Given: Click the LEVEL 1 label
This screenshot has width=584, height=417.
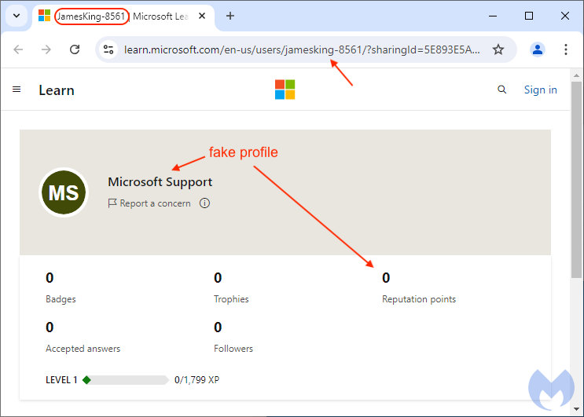Looking at the screenshot, I should pyautogui.click(x=61, y=380).
